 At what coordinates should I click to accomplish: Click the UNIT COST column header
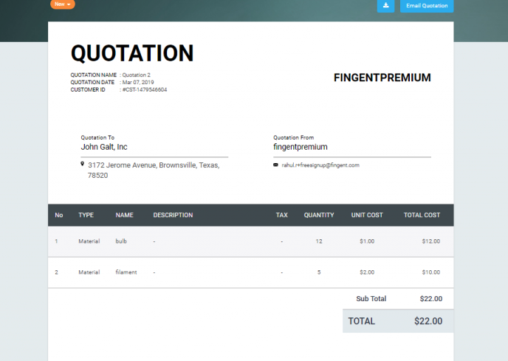(367, 216)
